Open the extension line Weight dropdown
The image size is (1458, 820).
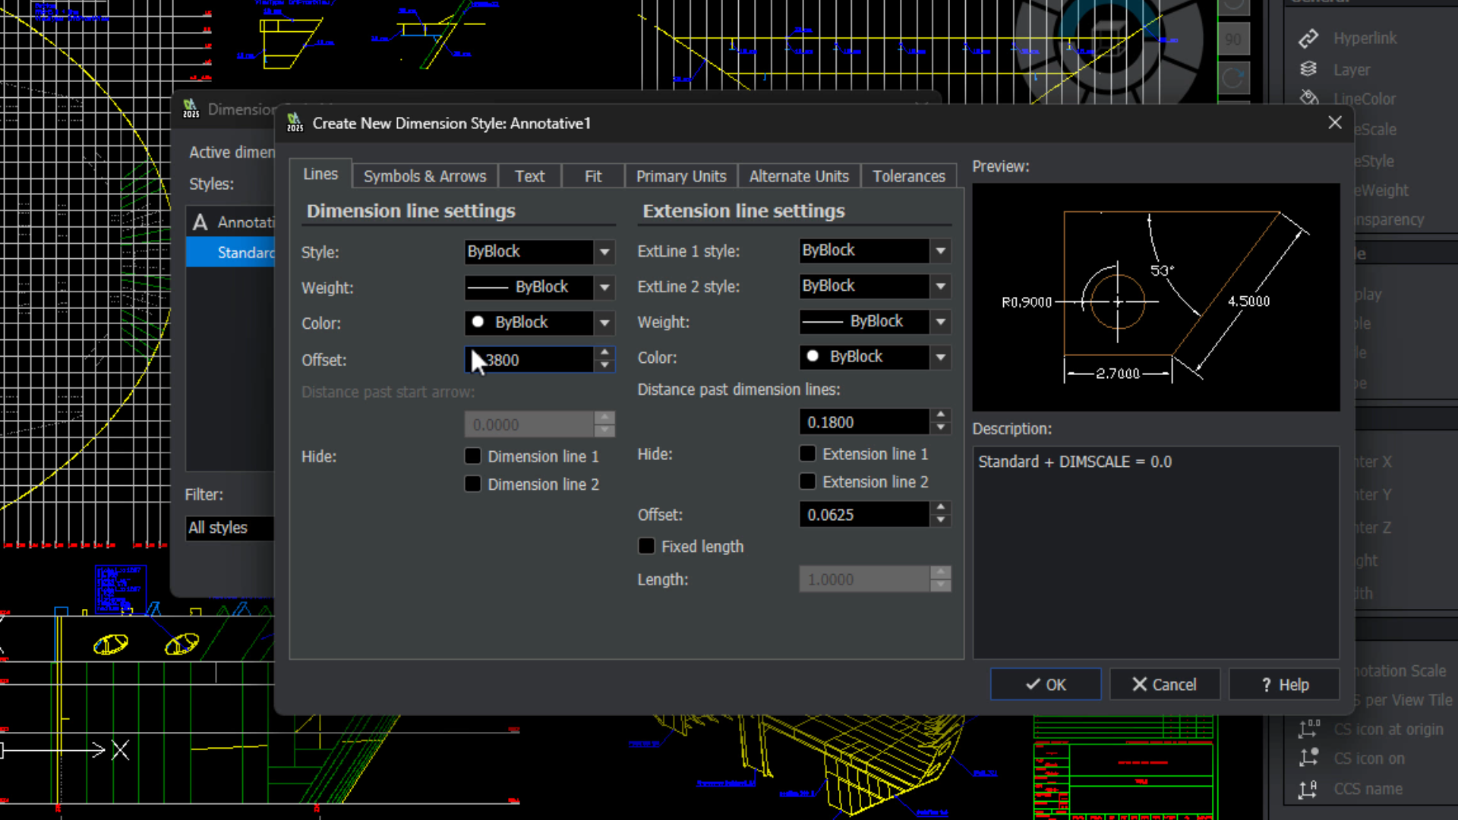click(x=941, y=322)
